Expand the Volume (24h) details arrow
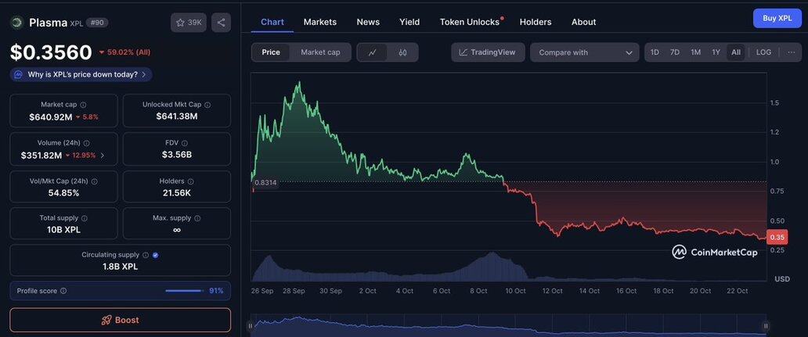 pyautogui.click(x=103, y=156)
